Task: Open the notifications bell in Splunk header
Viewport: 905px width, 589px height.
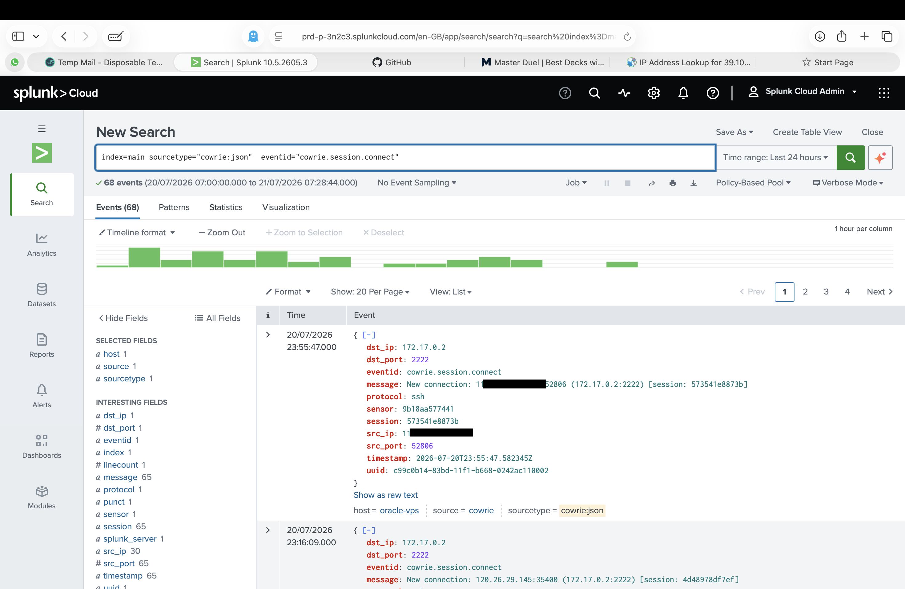Action: pyautogui.click(x=683, y=93)
